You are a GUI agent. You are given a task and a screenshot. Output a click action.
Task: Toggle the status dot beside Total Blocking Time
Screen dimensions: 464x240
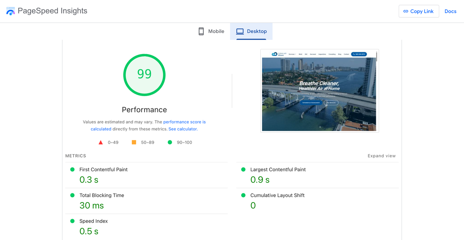[x=72, y=195]
